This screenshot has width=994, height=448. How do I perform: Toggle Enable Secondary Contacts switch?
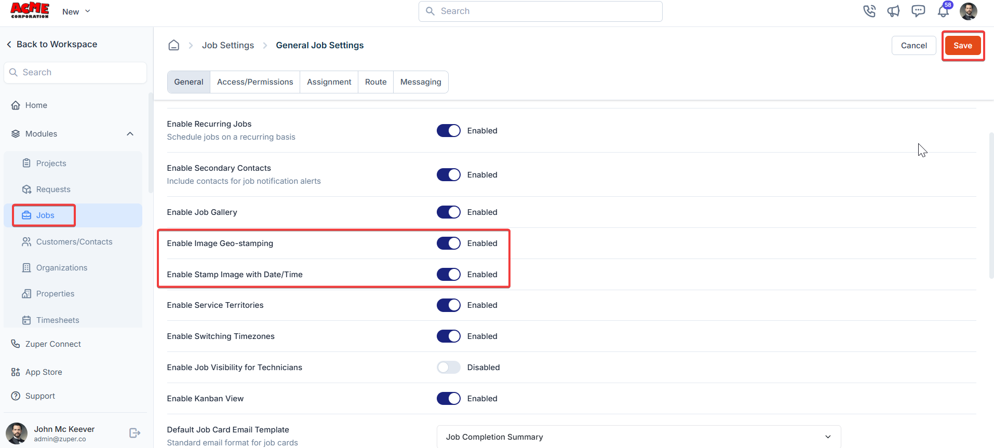(x=449, y=174)
